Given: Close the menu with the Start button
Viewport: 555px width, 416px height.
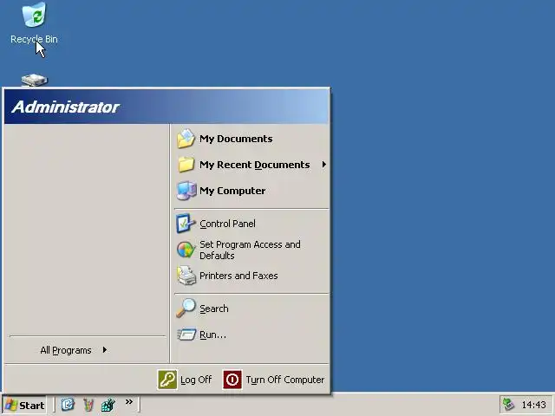Looking at the screenshot, I should click(25, 405).
